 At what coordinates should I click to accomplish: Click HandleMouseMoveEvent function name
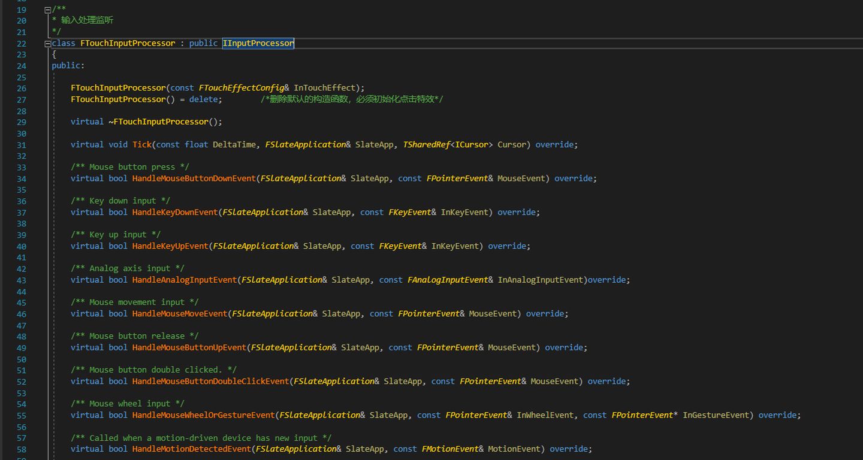click(x=180, y=313)
